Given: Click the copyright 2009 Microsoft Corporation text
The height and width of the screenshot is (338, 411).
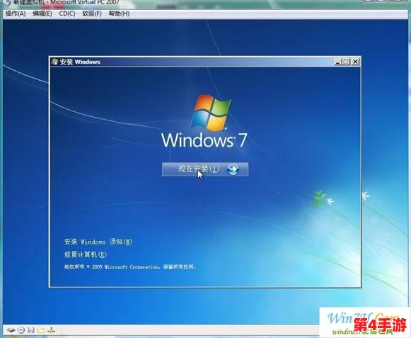Looking at the screenshot, I should click(129, 267).
